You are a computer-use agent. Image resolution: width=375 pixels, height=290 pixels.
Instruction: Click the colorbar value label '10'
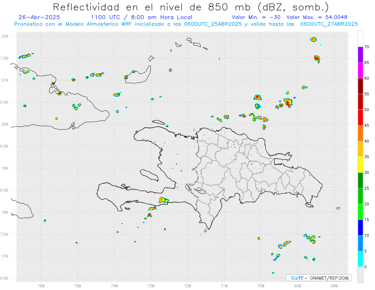[x=367, y=235]
